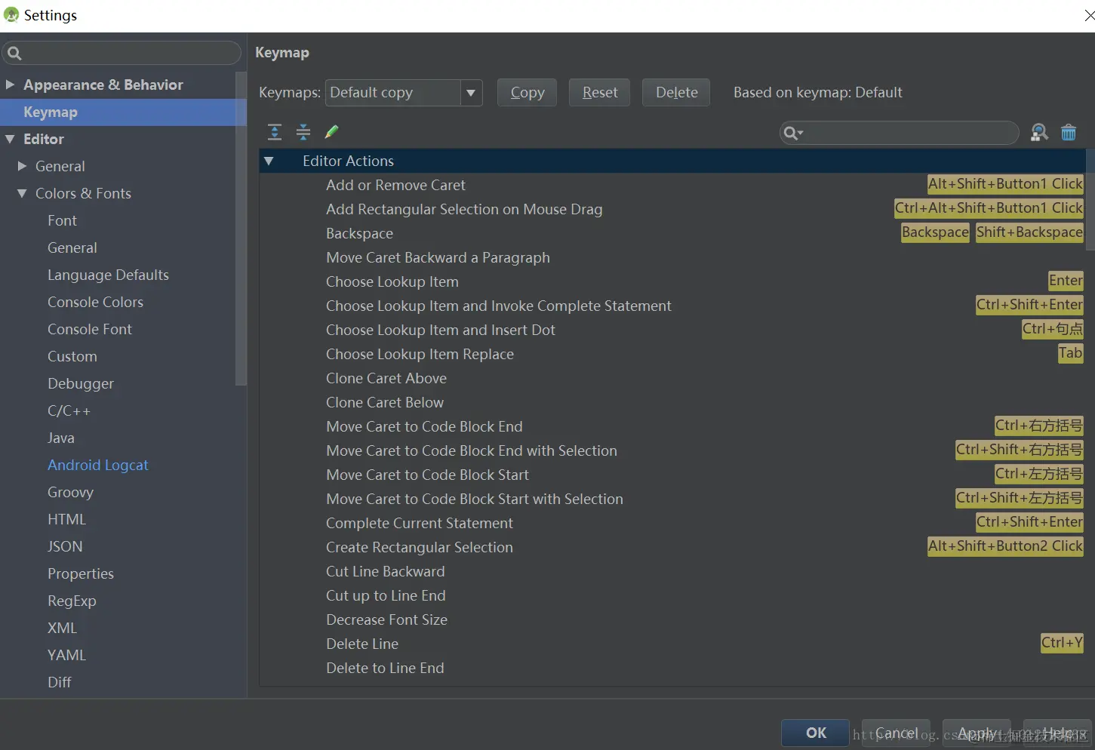Collapse the Editor Actions group

[x=269, y=161]
